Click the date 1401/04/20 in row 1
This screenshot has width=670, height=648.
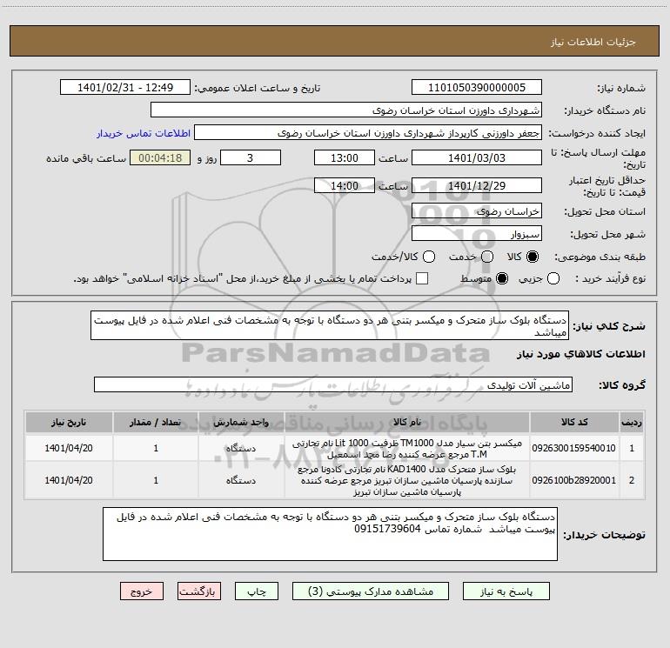tap(69, 448)
